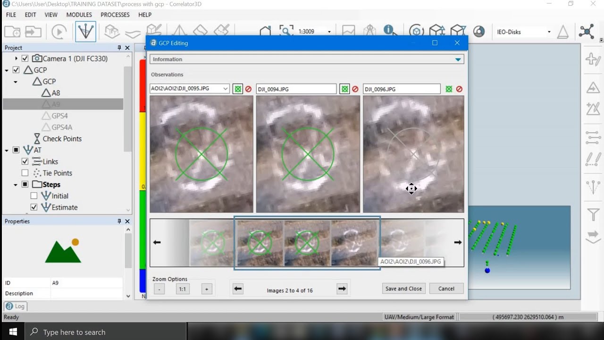Click the new project folder icon
604x340 pixels.
(12, 32)
